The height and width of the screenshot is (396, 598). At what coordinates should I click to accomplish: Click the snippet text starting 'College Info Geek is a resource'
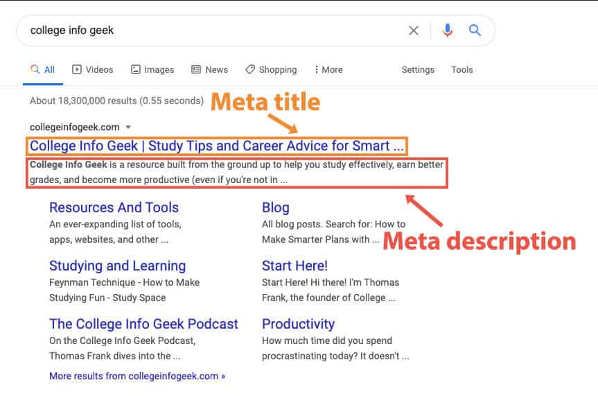[236, 172]
